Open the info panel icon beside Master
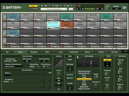The height and width of the screenshot is (96, 129). click(125, 7)
